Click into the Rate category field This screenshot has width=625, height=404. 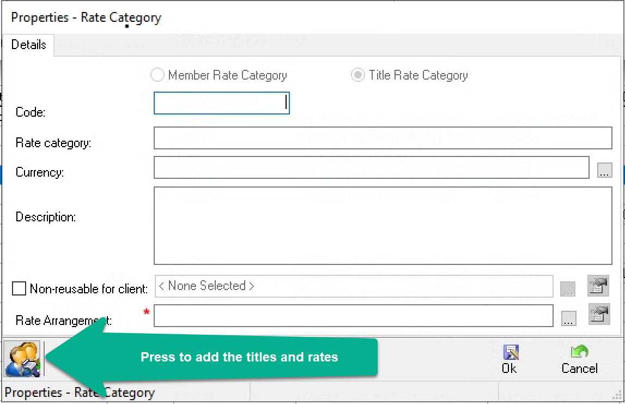pos(383,138)
